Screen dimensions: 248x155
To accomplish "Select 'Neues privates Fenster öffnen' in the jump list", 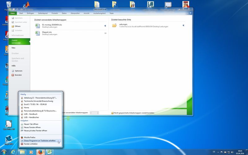I will tap(36, 131).
